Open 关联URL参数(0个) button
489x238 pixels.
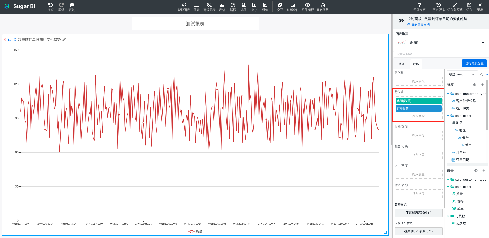(x=418, y=231)
